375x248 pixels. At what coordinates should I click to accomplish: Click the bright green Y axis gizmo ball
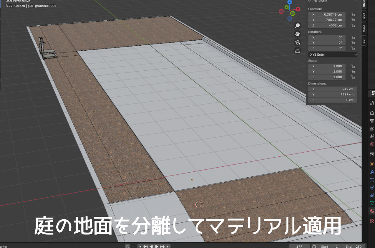[x=293, y=13]
